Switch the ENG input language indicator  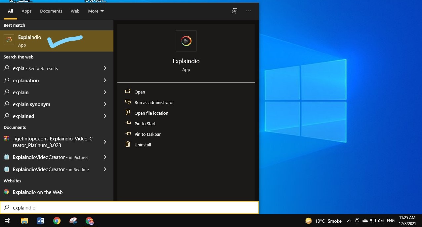391,221
